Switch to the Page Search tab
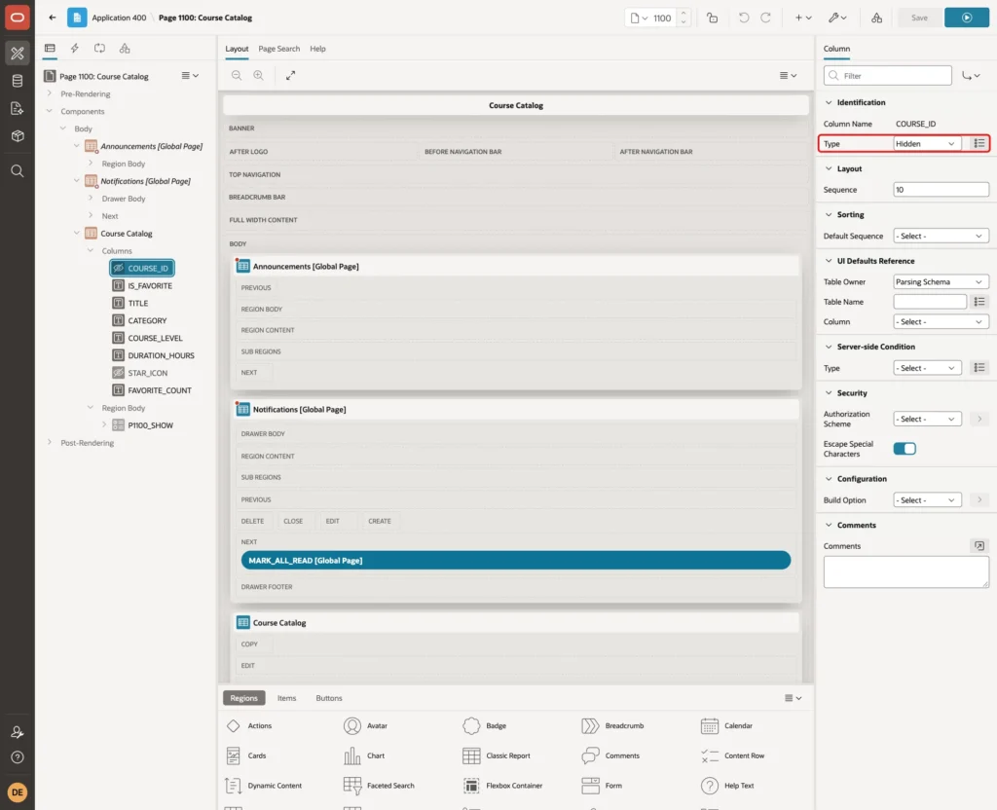997x810 pixels. pyautogui.click(x=278, y=49)
